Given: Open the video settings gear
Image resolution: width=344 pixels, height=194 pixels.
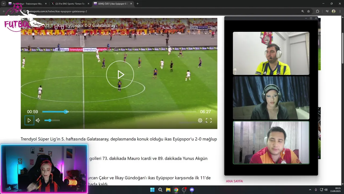Looking at the screenshot, I should tap(200, 120).
